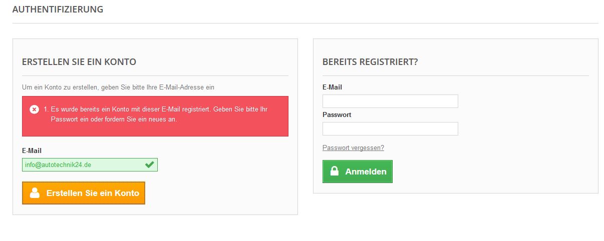Click the AUTHENTIFIZIERUNG page heading
The width and height of the screenshot is (604, 241).
point(58,9)
